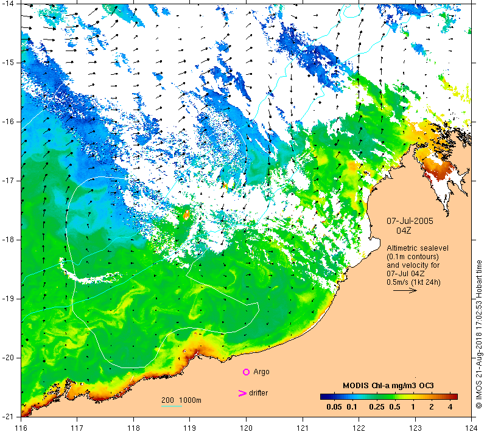Click the longitude label 117
The height and width of the screenshot is (432, 487).
[x=77, y=428]
